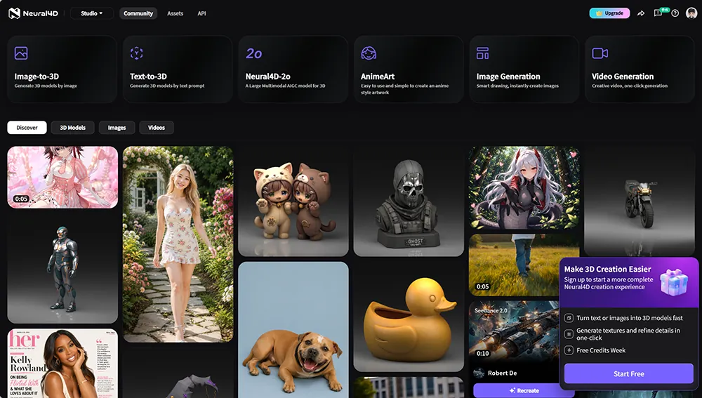The height and width of the screenshot is (398, 702).
Task: Click 'Make 3D Creation Easier' heading
Action: (607, 269)
